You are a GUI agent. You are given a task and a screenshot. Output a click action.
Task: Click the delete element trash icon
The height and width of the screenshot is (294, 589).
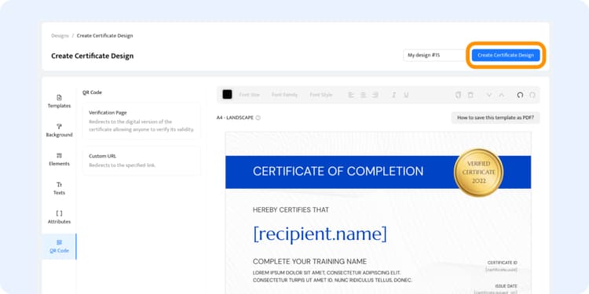tap(470, 95)
